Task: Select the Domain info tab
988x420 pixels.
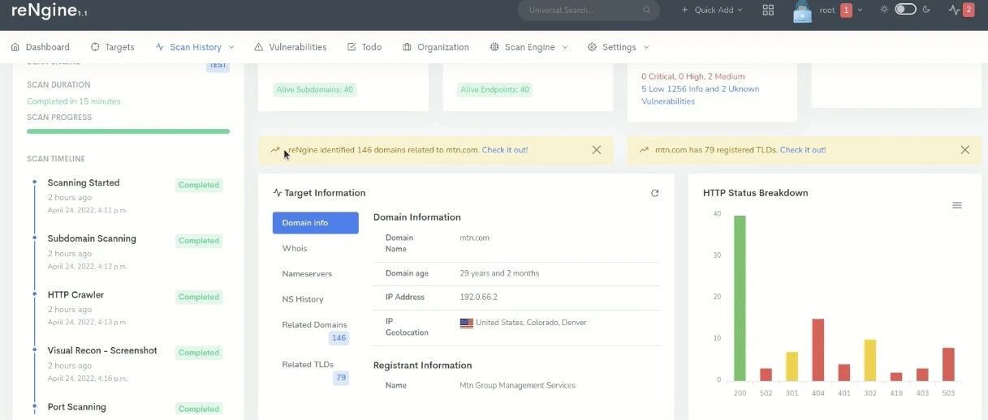Action: (x=315, y=223)
